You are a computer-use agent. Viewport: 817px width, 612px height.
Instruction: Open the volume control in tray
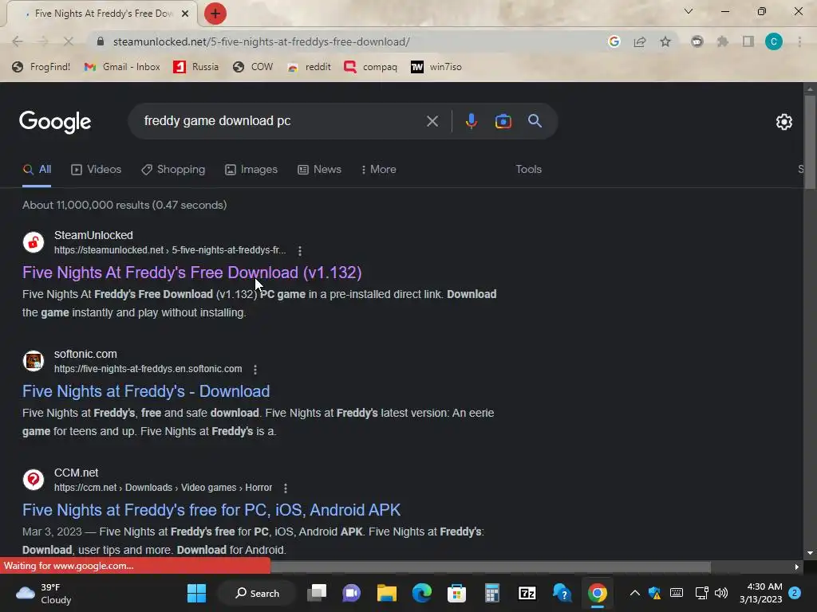(x=721, y=593)
